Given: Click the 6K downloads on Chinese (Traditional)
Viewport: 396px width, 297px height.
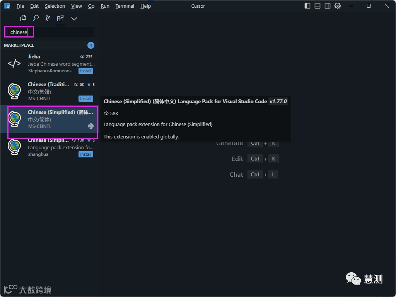Looking at the screenshot, I should 79,84.
